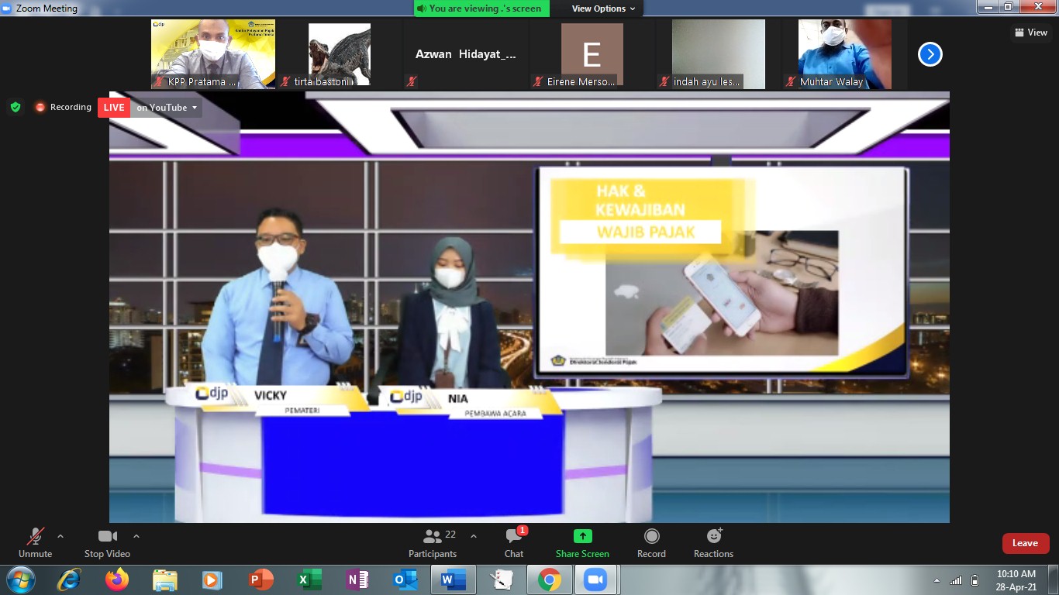Screen dimensions: 1059x595
Task: Unmute the microphone
Action: pyautogui.click(x=35, y=543)
